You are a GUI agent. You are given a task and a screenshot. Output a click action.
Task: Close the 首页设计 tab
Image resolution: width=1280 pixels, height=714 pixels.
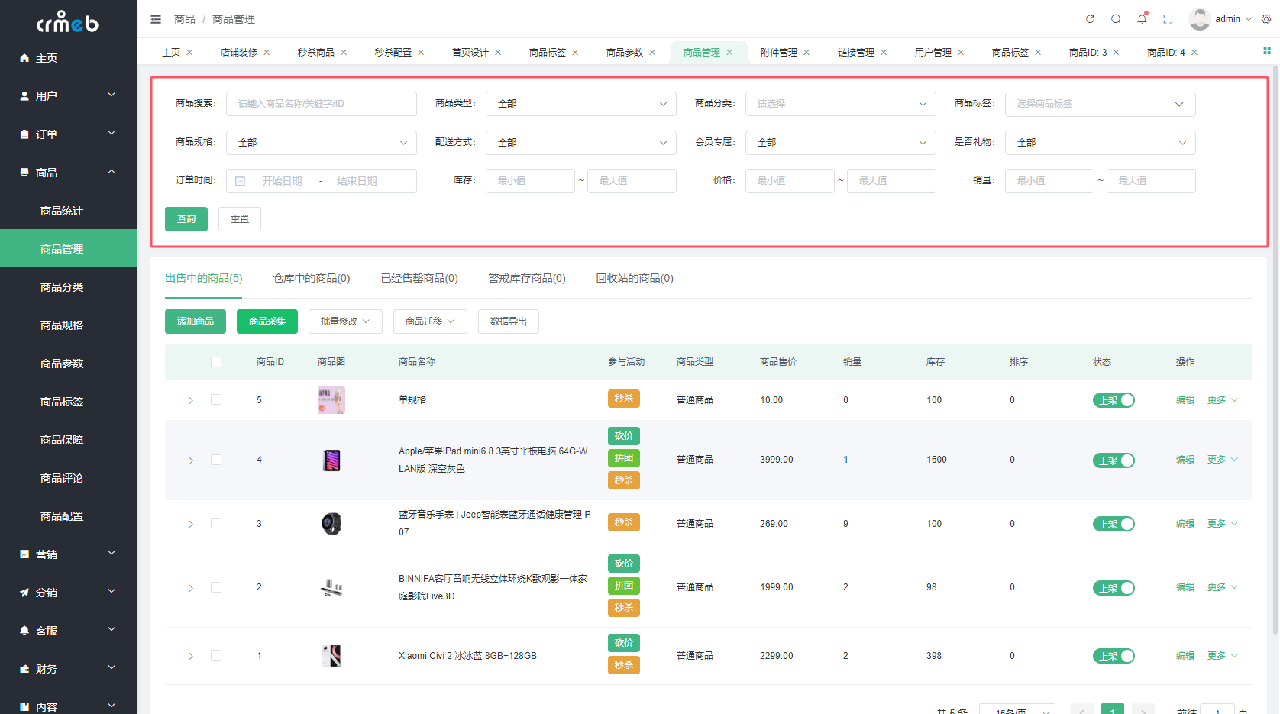click(498, 53)
